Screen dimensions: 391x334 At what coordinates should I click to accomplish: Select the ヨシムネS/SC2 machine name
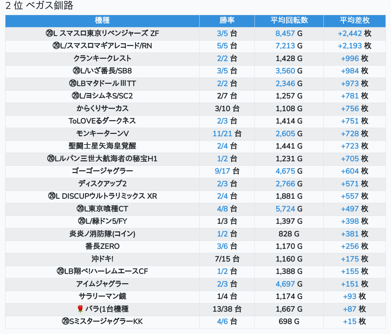[106, 96]
